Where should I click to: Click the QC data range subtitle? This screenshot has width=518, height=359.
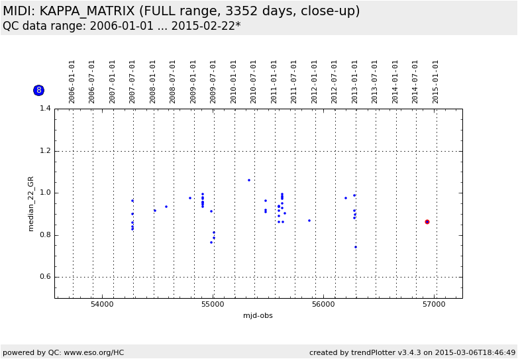pos(121,26)
